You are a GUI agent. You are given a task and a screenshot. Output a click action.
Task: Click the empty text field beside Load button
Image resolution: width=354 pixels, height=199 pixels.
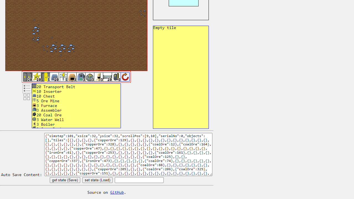pos(139,180)
